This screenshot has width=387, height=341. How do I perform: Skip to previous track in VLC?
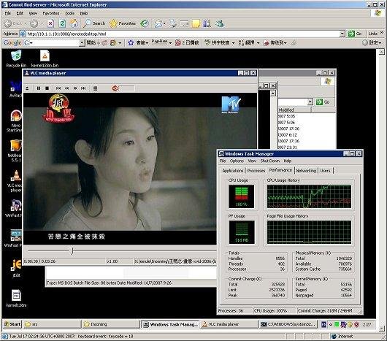click(58, 88)
